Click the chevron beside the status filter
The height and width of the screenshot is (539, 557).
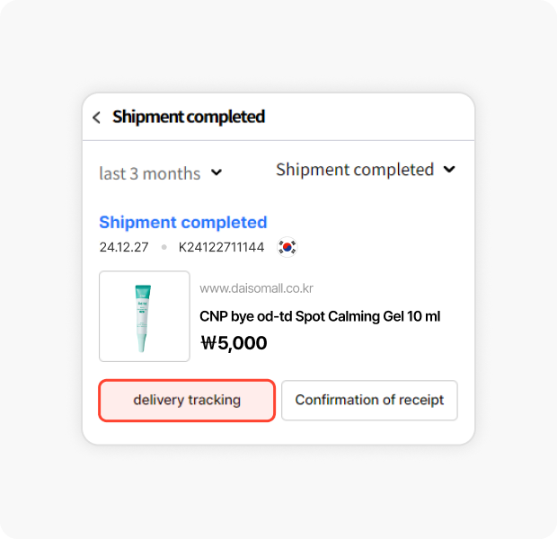[x=450, y=170]
